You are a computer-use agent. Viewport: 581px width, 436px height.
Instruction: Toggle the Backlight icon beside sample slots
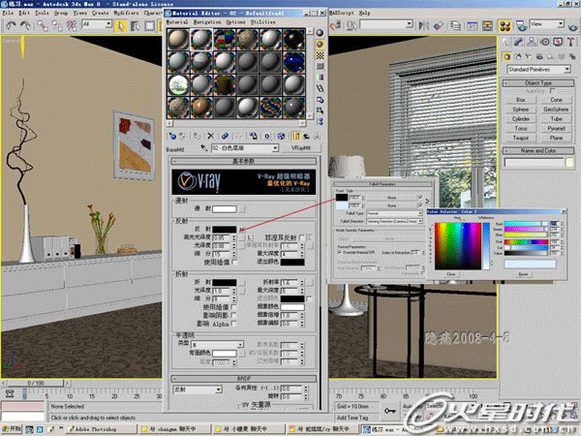click(320, 45)
